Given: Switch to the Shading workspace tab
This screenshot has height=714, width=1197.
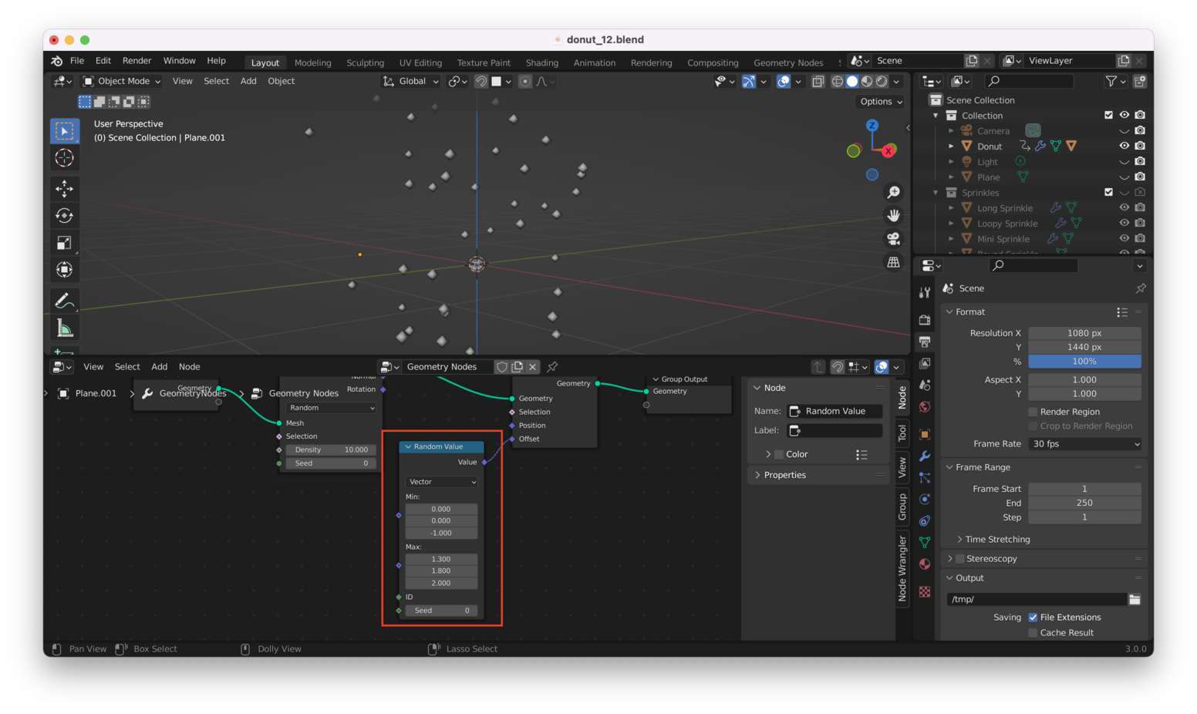Looking at the screenshot, I should [541, 62].
